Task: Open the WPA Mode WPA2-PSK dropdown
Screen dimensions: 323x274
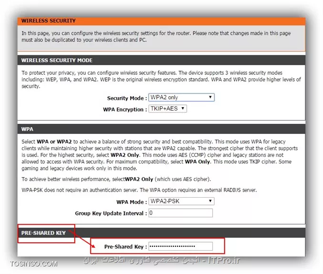Action: tap(181, 201)
